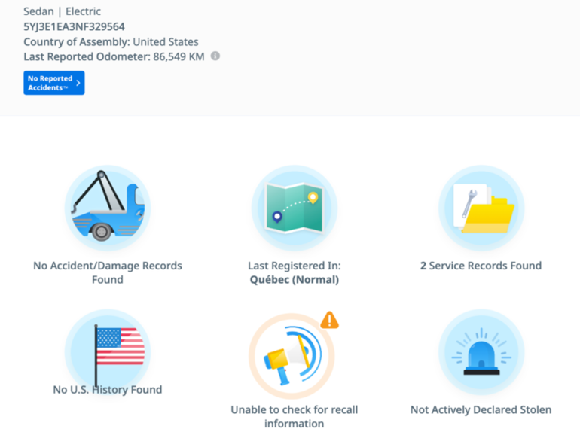Expand the chevron on No Reported Accidents
The image size is (580, 435).
[78, 83]
